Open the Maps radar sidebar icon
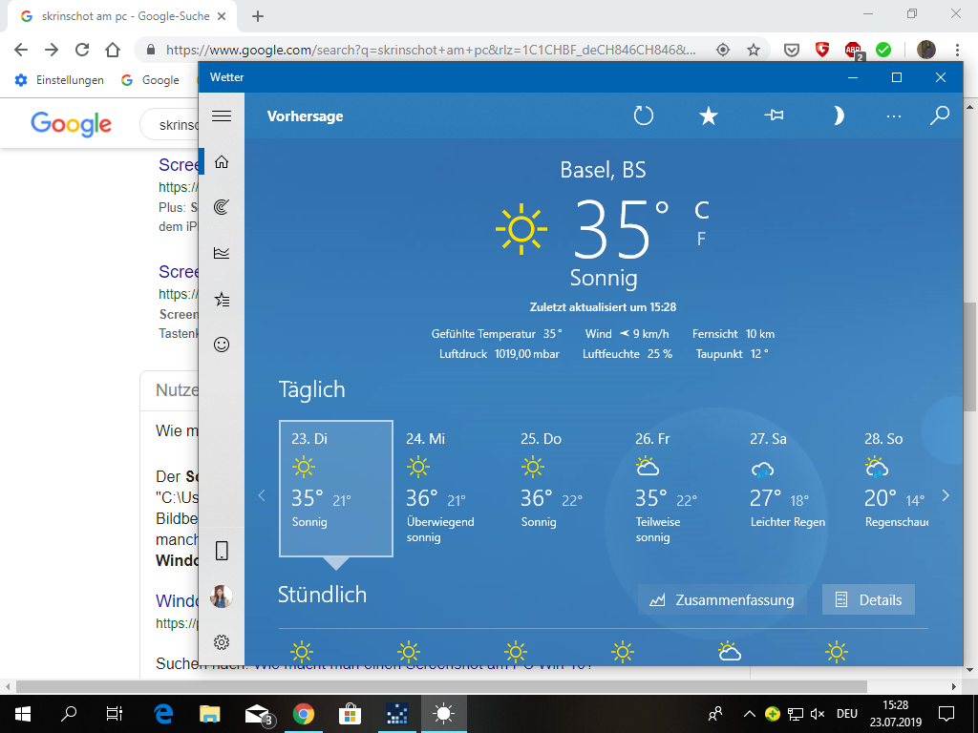This screenshot has height=733, width=978. pyautogui.click(x=222, y=207)
